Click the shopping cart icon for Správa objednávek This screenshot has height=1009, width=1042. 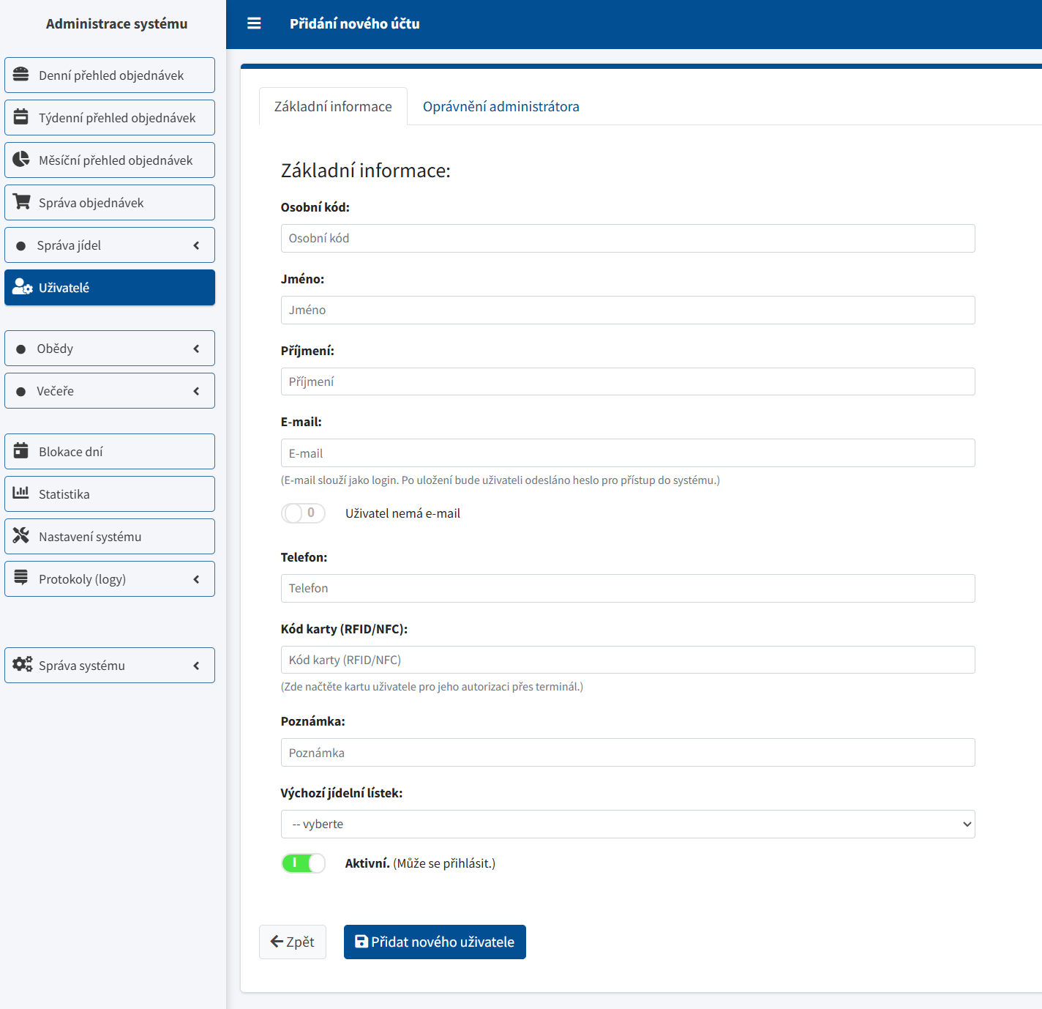tap(21, 202)
